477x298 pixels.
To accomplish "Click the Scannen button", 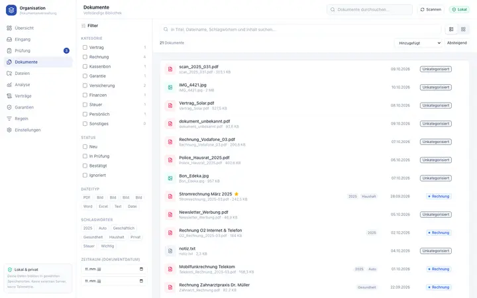I will click(431, 9).
